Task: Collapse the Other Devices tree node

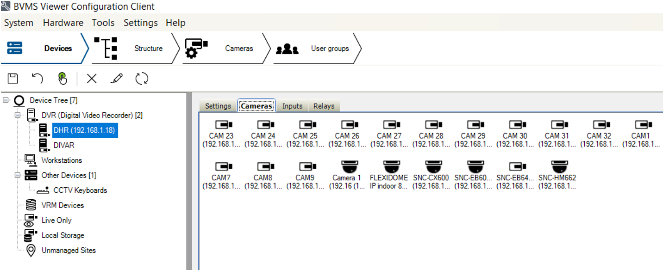Action: 18,175
